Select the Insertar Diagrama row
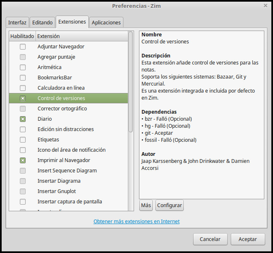The image size is (273, 253). click(68, 181)
